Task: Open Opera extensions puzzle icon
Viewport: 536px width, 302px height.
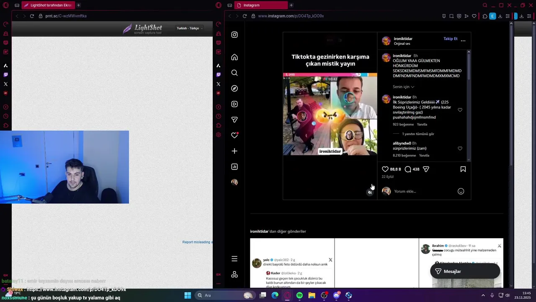Action: (x=485, y=16)
